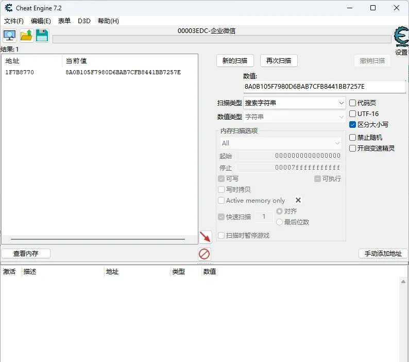409x362 pixels.
Task: Click the results list horizontal scrollbar
Action: pyautogui.click(x=98, y=239)
